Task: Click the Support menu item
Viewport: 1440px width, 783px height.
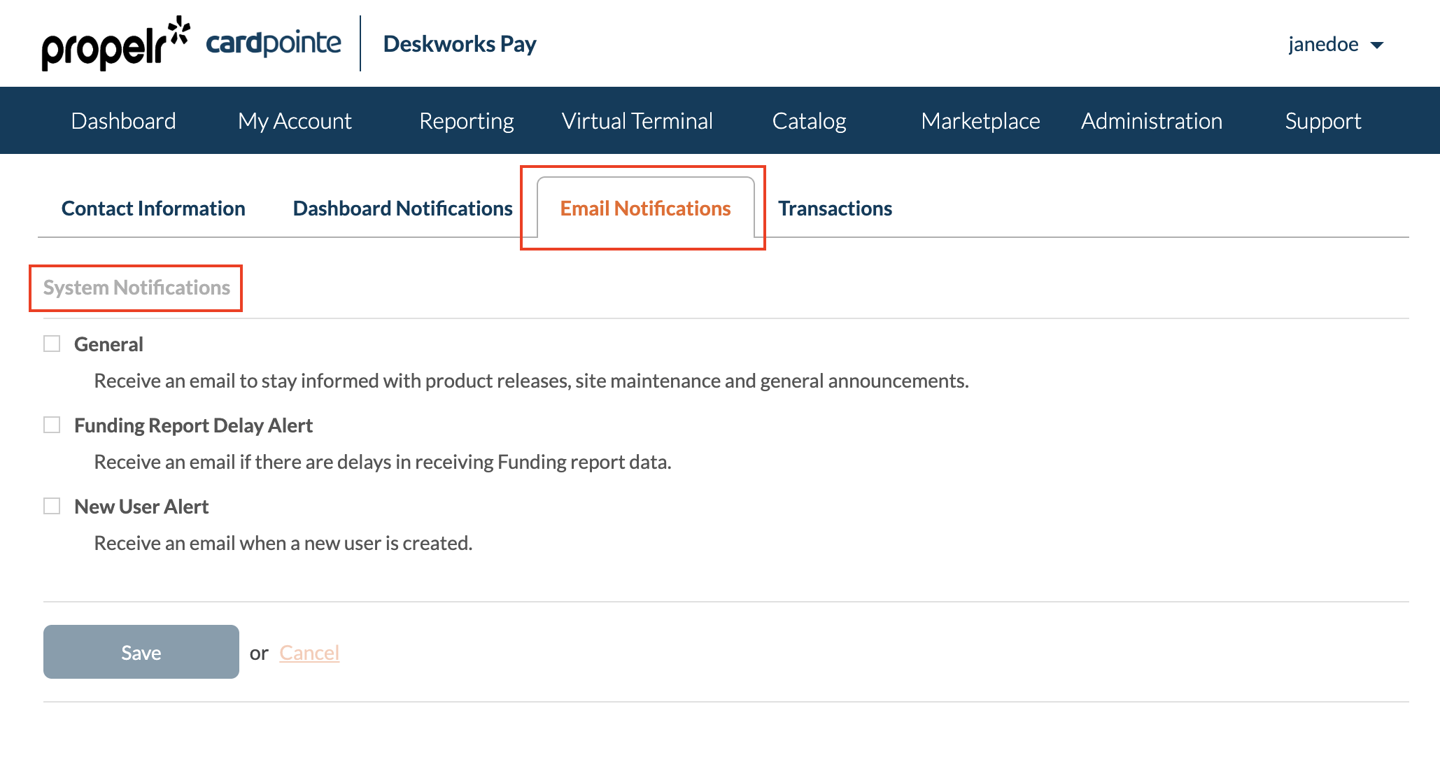Action: tap(1322, 121)
